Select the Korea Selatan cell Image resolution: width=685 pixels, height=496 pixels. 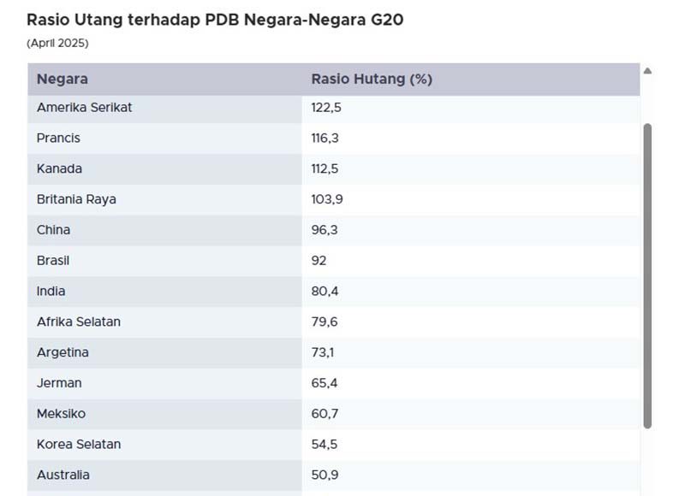tap(79, 445)
